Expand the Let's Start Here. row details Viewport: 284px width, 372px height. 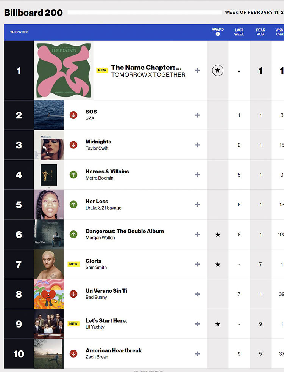(197, 324)
